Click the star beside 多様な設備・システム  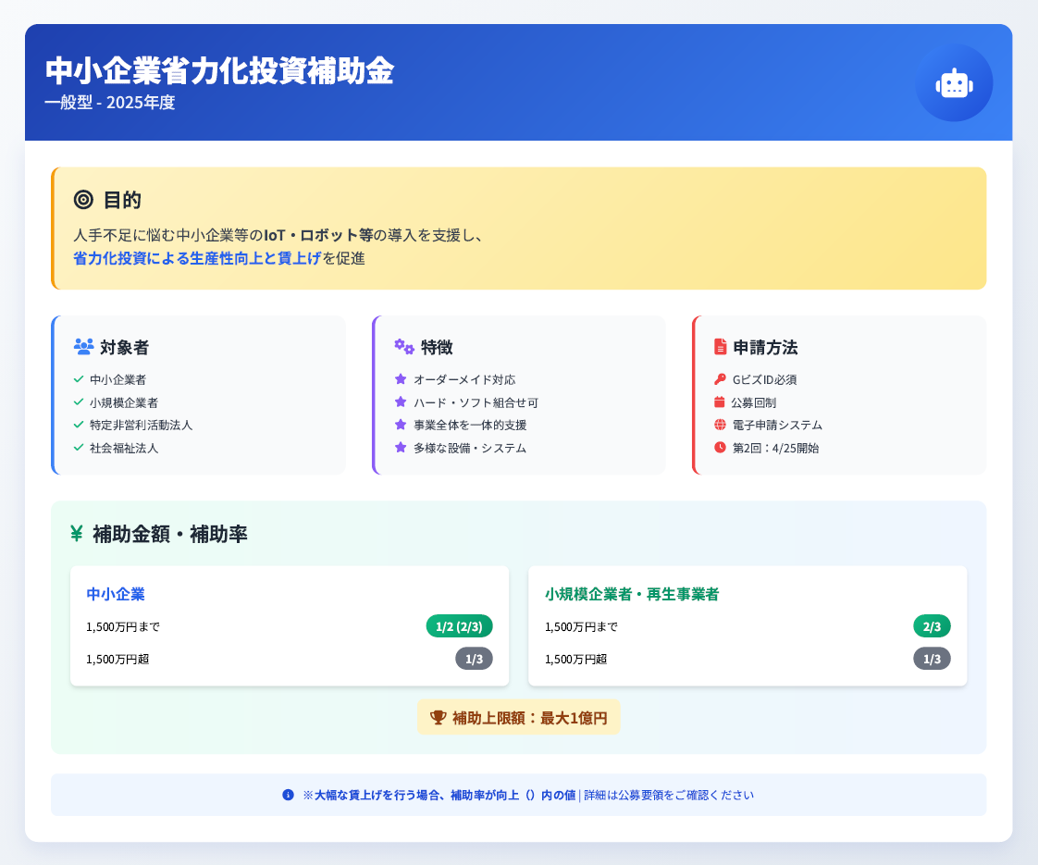(401, 448)
